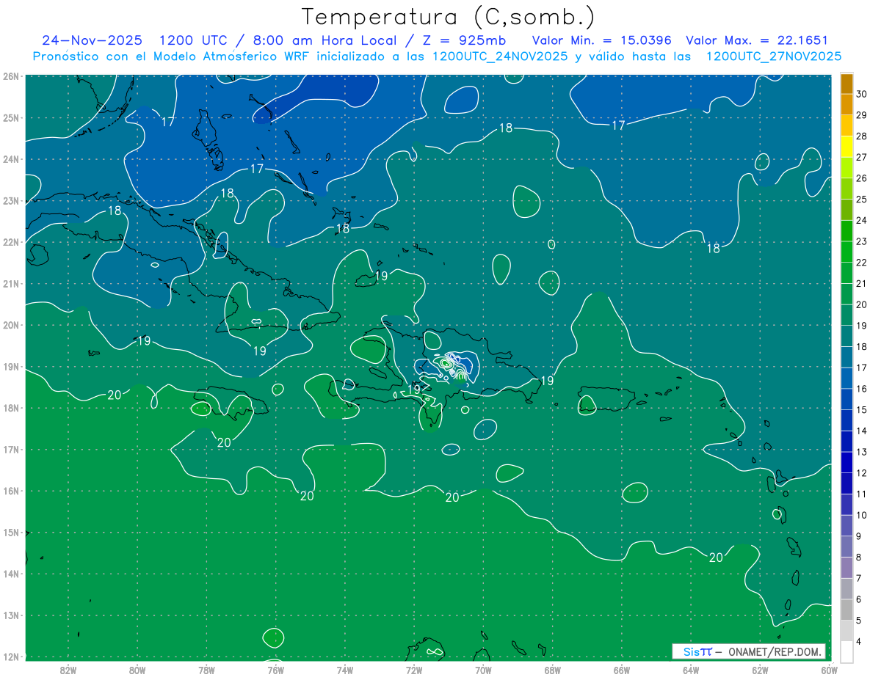Click the latitude axis label "16N"
Viewport: 881px width, 680px height.
tap(11, 491)
